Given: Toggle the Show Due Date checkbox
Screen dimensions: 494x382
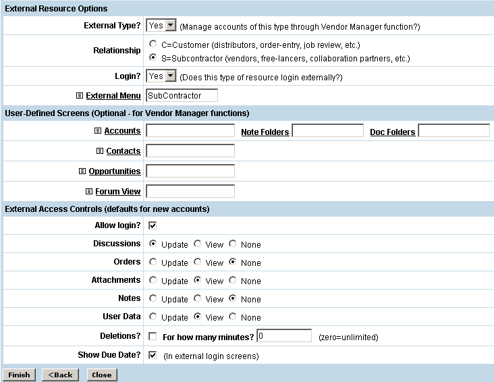Looking at the screenshot, I should tap(153, 355).
